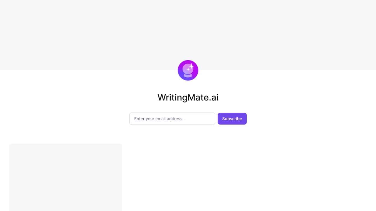
Task: Open the round purple avatar icon
Action: click(188, 70)
